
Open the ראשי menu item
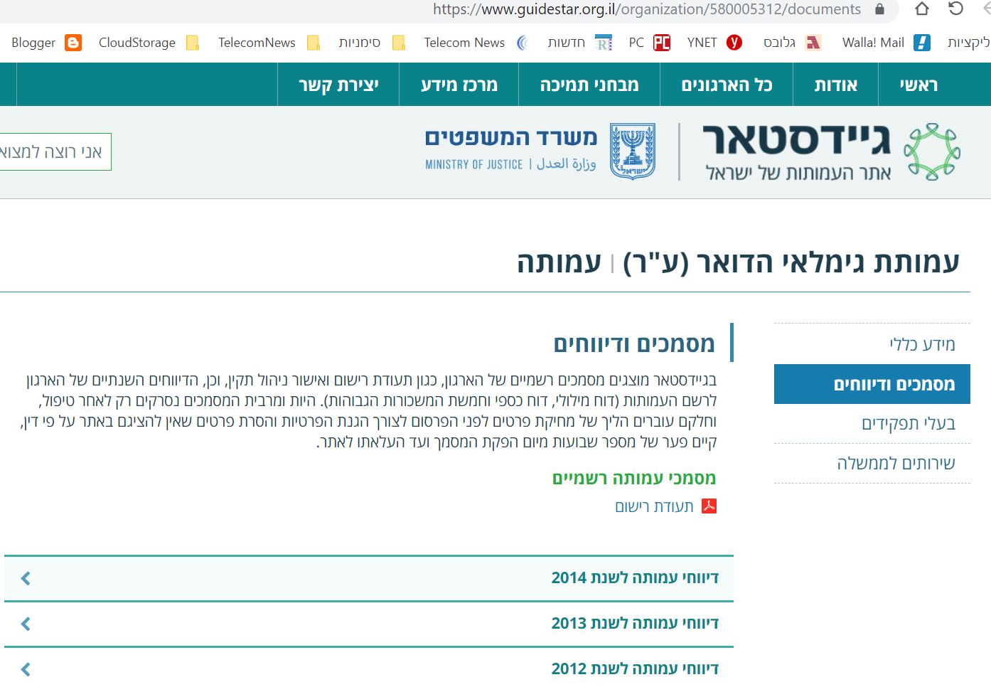pyautogui.click(x=919, y=85)
